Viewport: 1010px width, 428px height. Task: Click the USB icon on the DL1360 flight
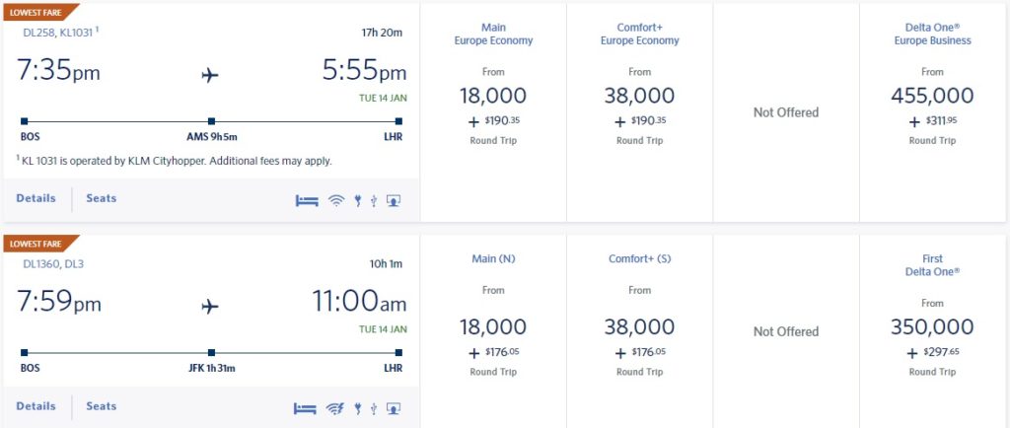374,407
